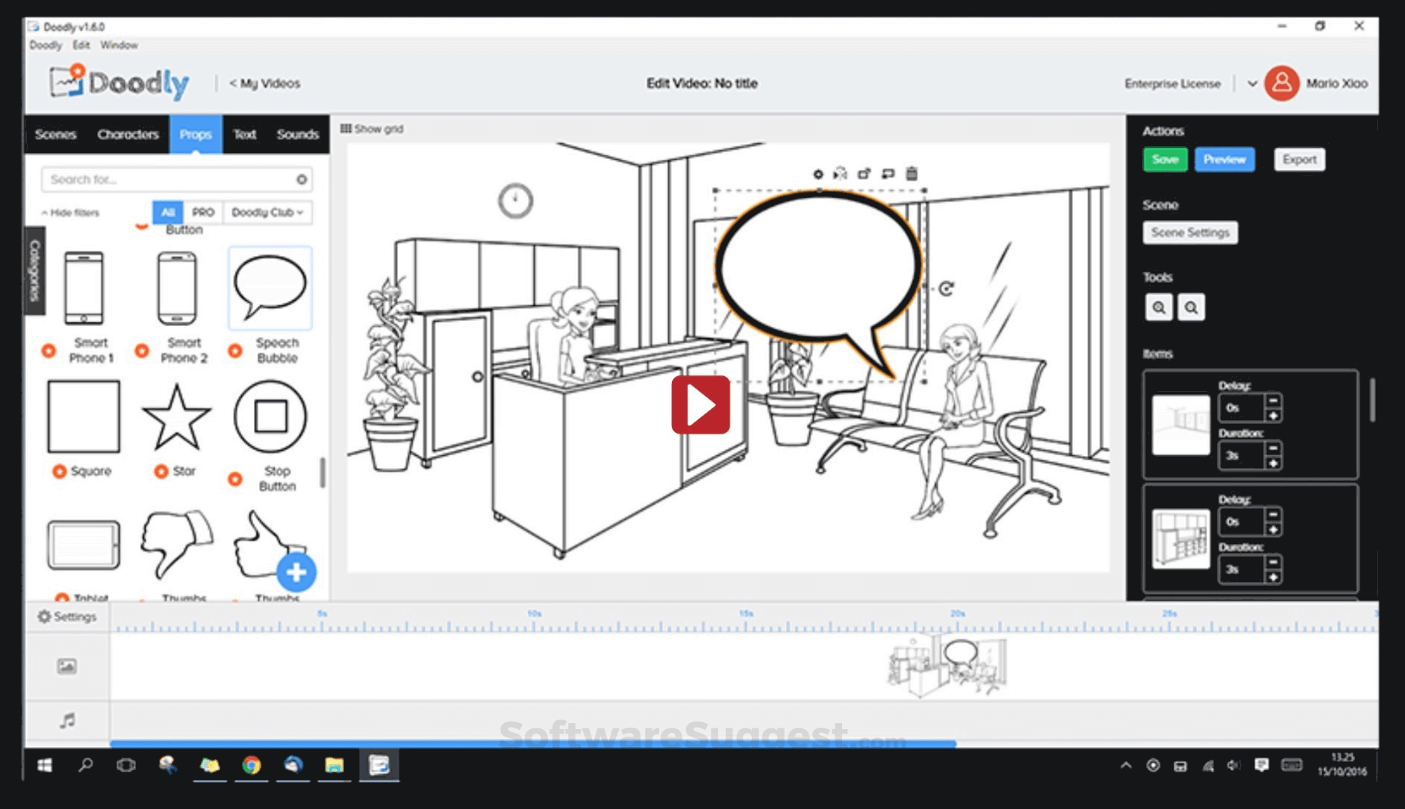This screenshot has height=809, width=1405.
Task: Open File Explorer from the taskbar
Action: coord(334,765)
